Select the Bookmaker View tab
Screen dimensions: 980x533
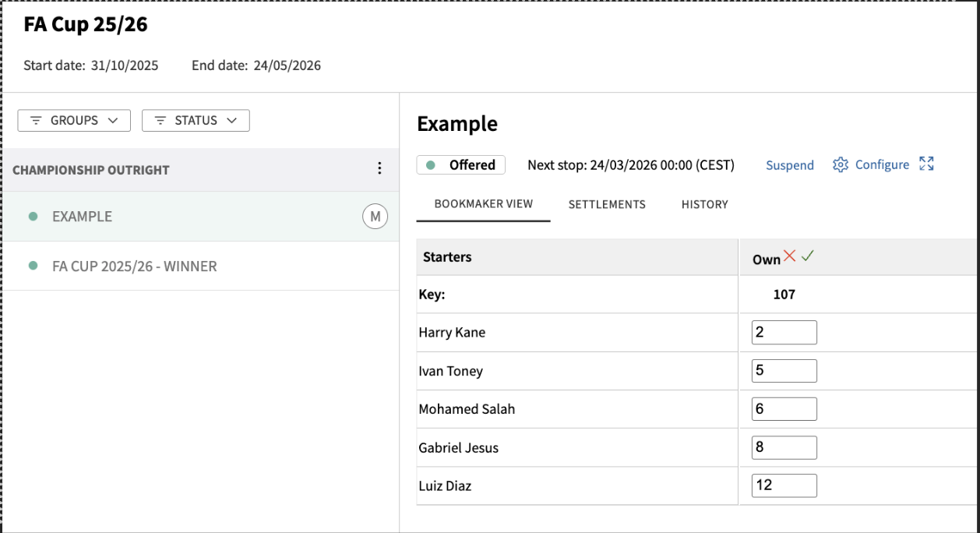coord(483,204)
